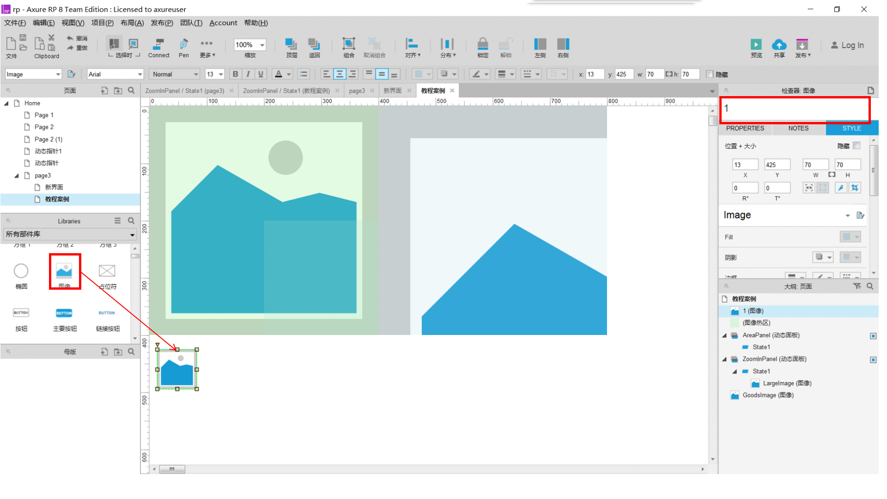Click the save disk icon
The width and height of the screenshot is (887, 499).
(x=23, y=37)
